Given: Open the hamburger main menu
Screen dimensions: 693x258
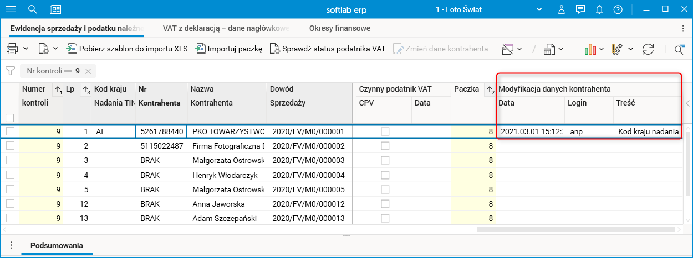Looking at the screenshot, I should tap(11, 9).
